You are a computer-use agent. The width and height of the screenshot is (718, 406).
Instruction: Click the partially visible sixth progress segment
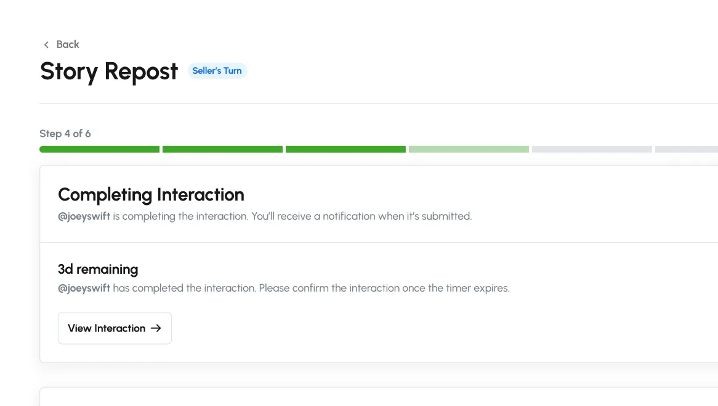point(686,149)
